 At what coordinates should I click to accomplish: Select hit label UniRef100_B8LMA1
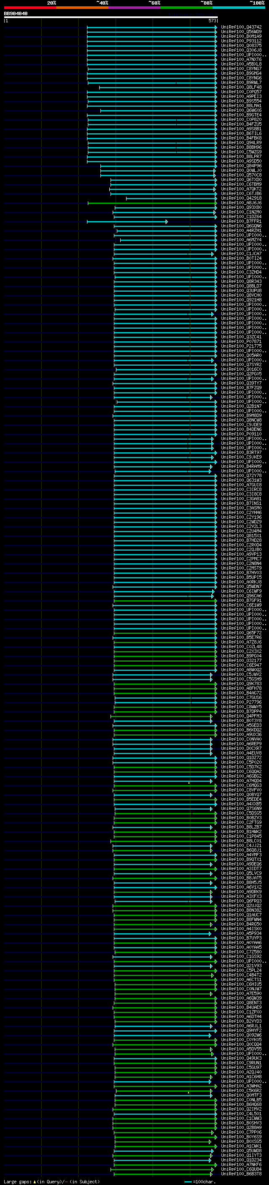pos(241,106)
